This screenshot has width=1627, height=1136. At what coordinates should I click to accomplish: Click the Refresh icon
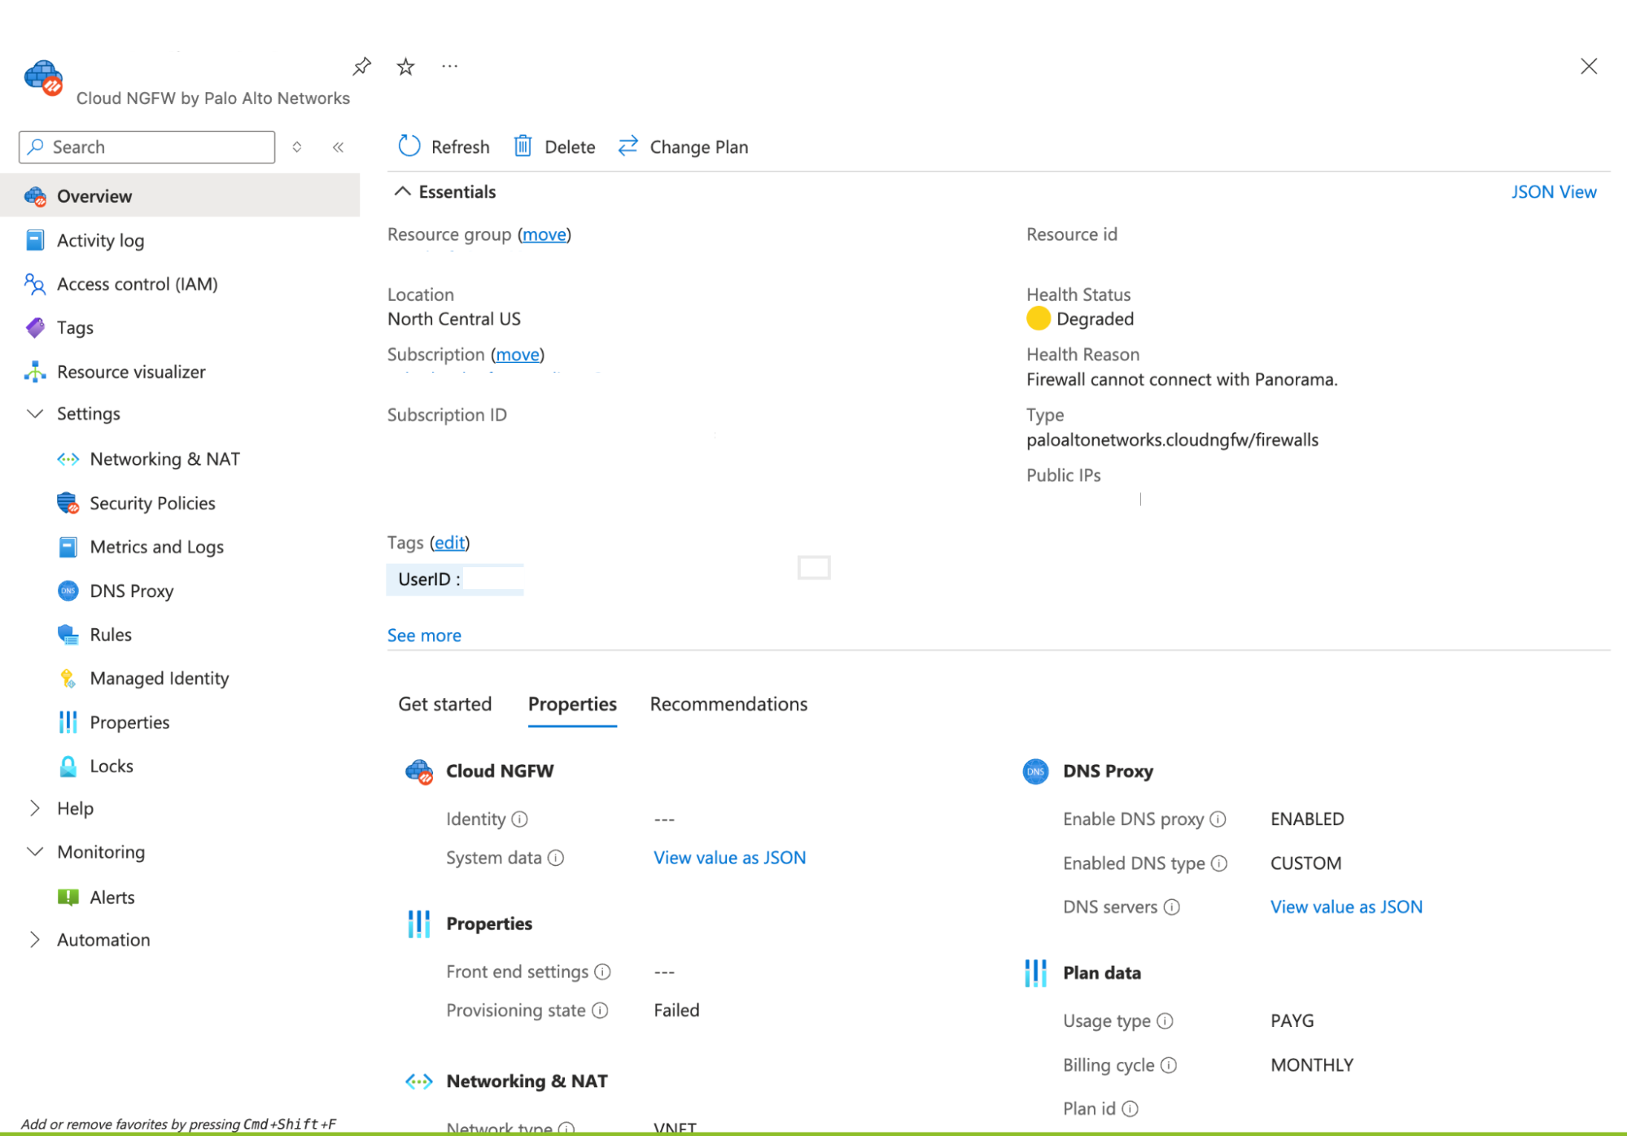409,146
